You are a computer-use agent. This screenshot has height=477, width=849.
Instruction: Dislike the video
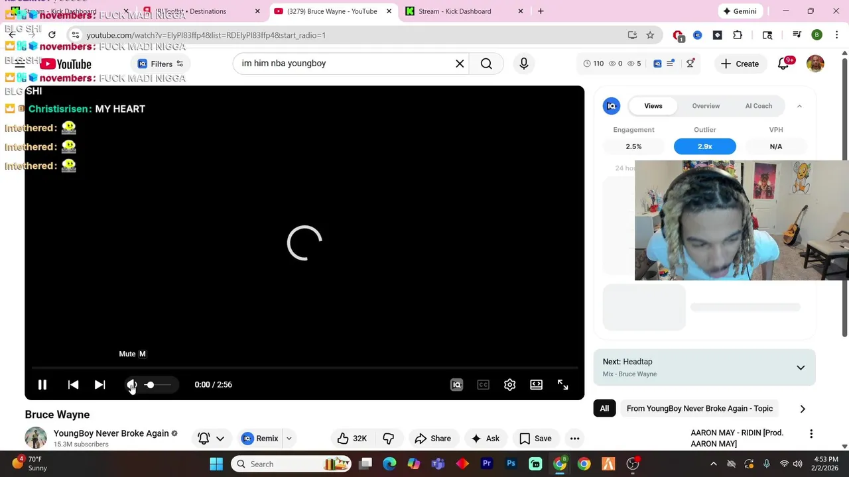(x=388, y=438)
